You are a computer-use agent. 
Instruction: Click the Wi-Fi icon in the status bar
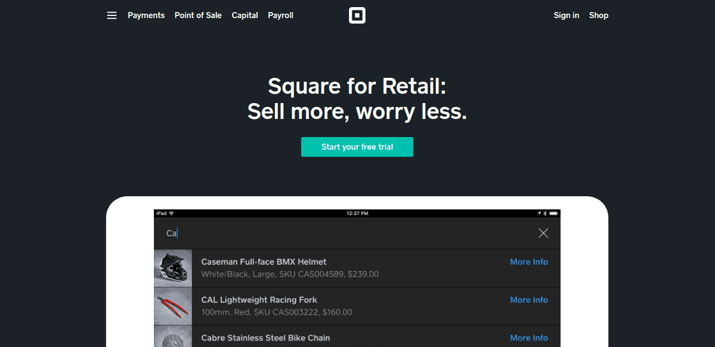(171, 213)
